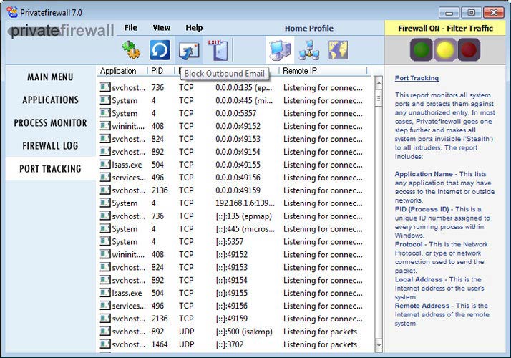This screenshot has width=511, height=358.
Task: Click the icon of System row with 192.168.1.6:139
Action: point(105,203)
